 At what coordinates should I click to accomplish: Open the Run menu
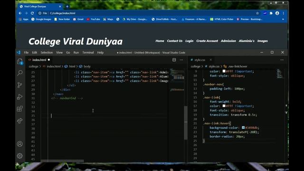(x=76, y=53)
